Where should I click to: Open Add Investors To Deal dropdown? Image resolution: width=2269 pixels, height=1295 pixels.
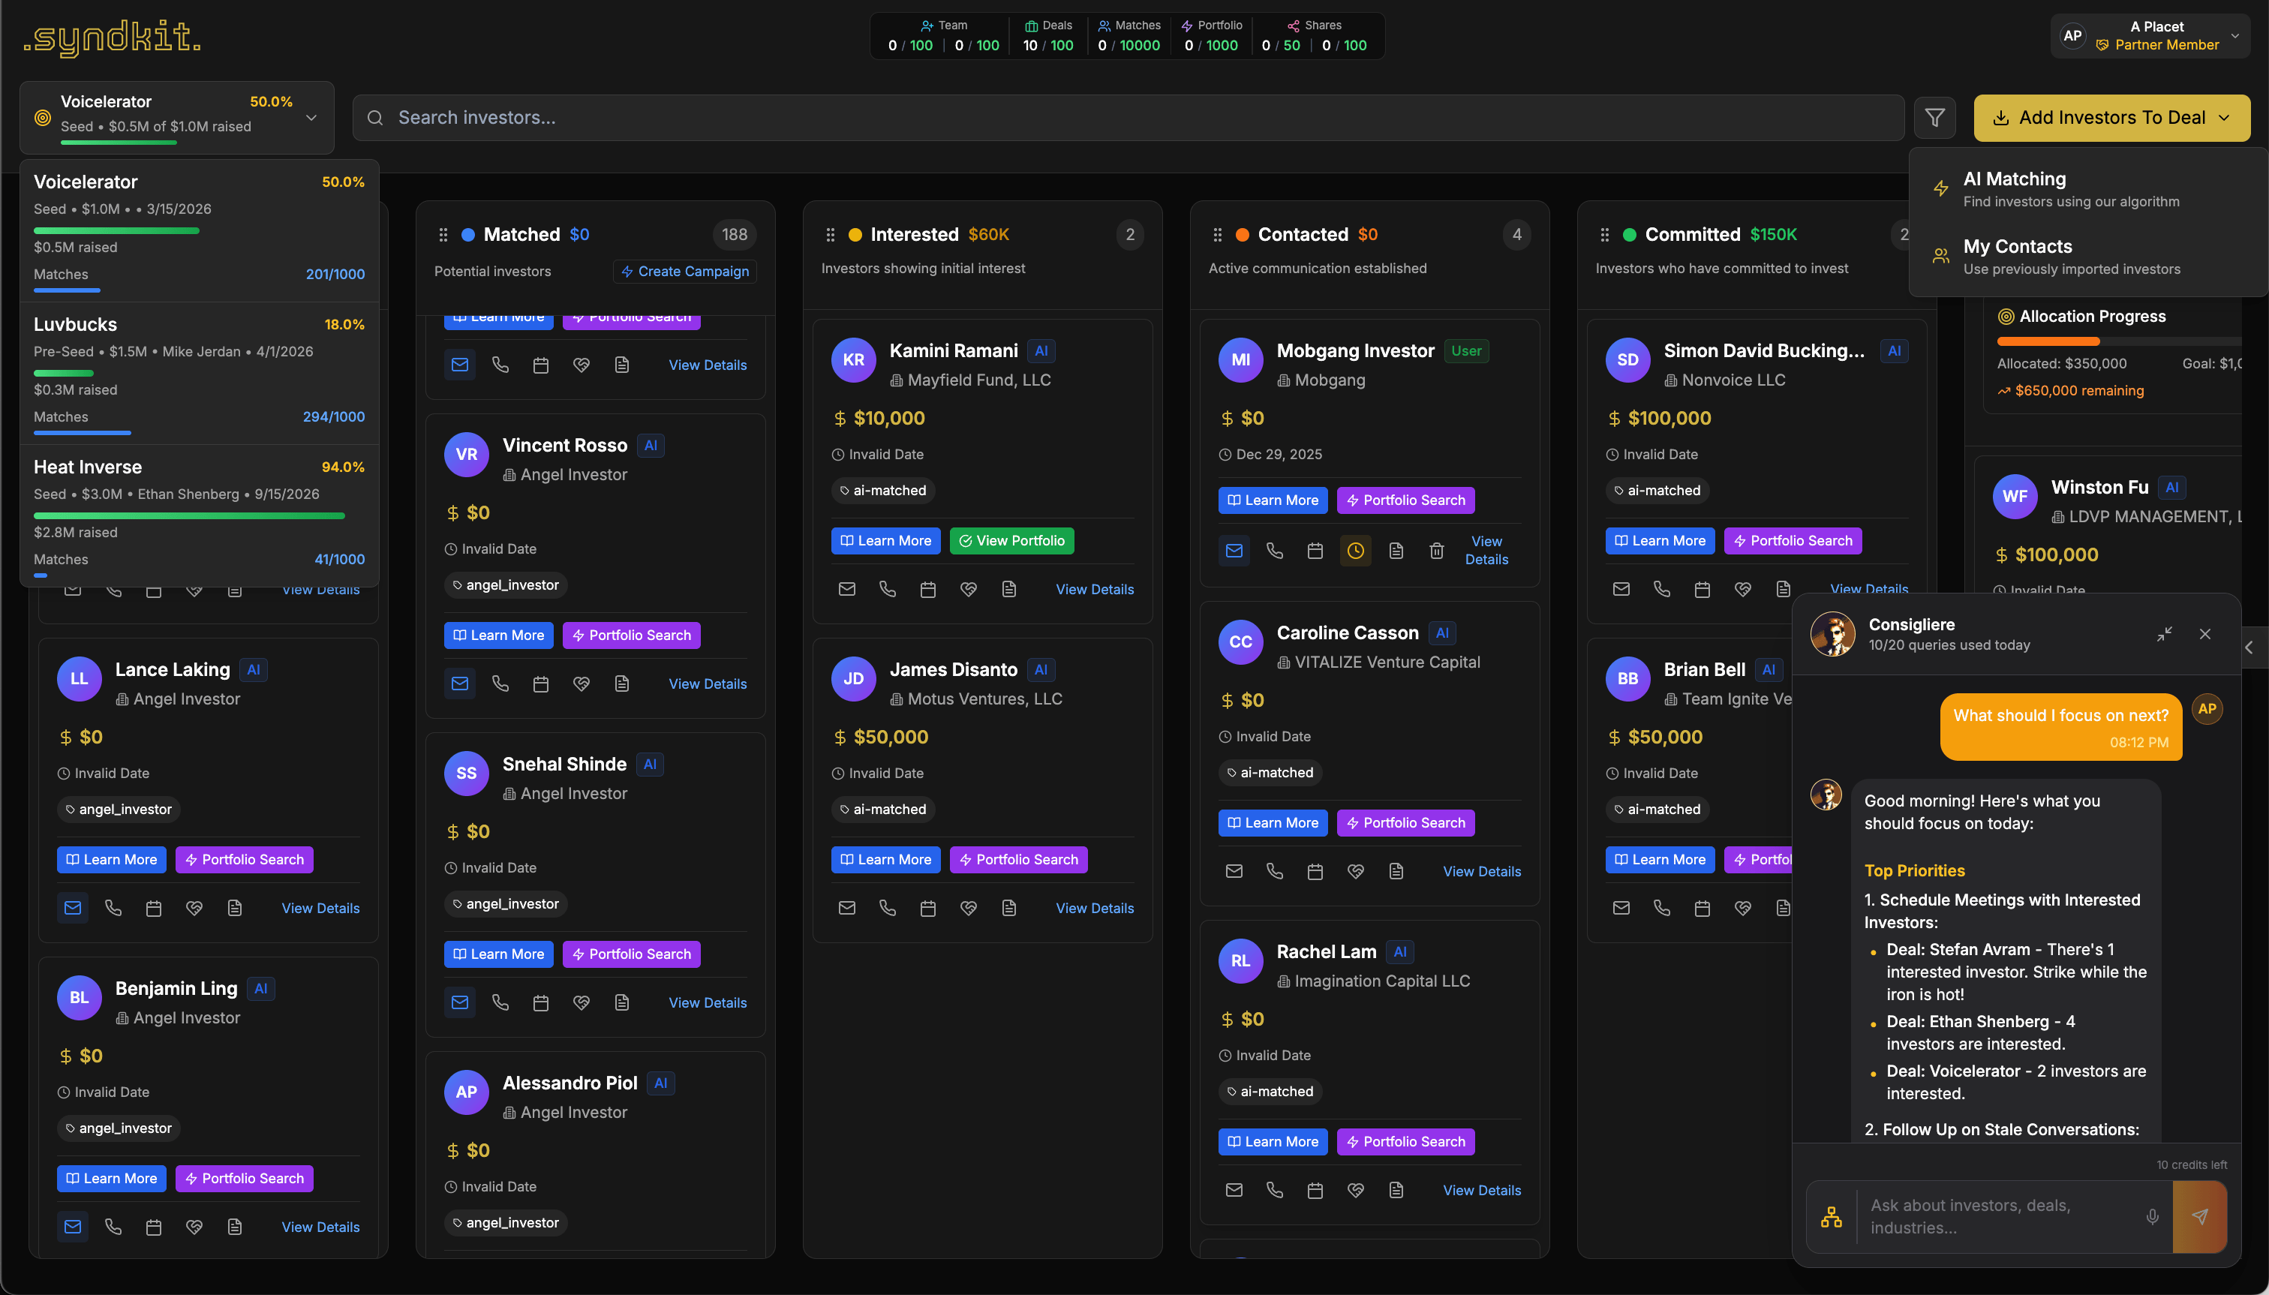pos(2111,117)
